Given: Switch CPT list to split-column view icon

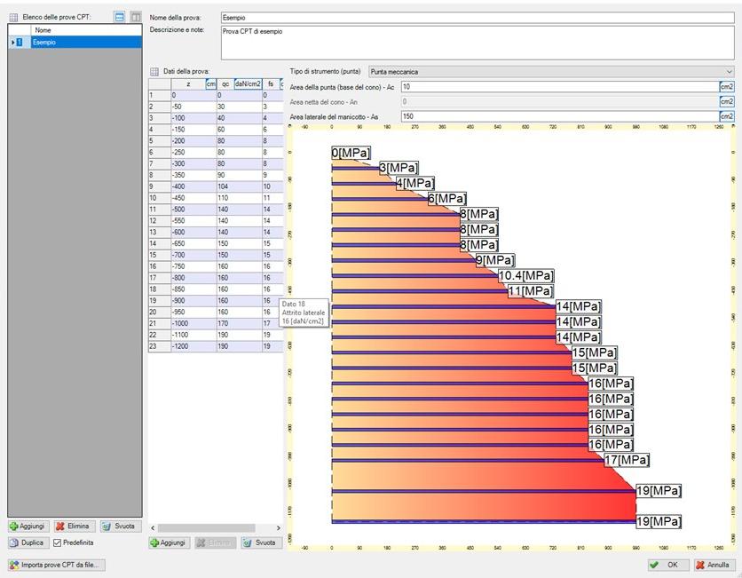Looking at the screenshot, I should click(x=135, y=17).
